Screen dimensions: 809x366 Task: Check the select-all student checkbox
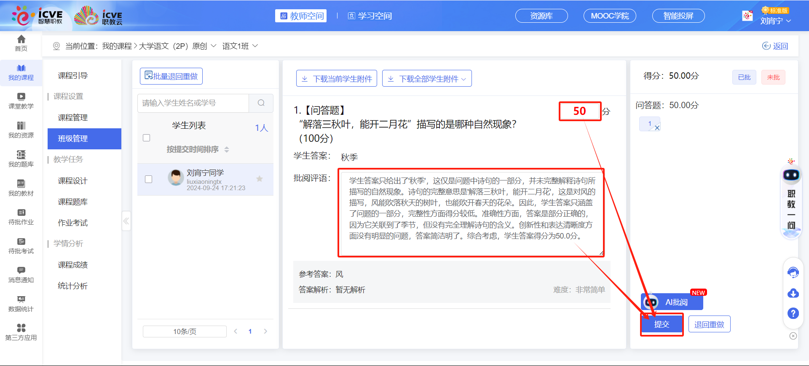tap(147, 138)
